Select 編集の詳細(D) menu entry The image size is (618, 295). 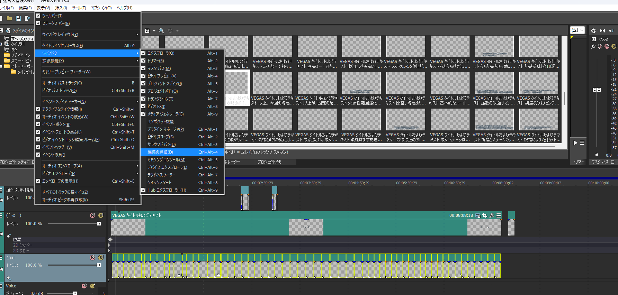pyautogui.click(x=182, y=152)
